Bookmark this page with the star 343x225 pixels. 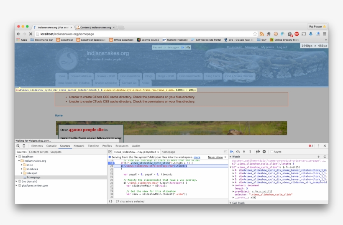coord(255,34)
